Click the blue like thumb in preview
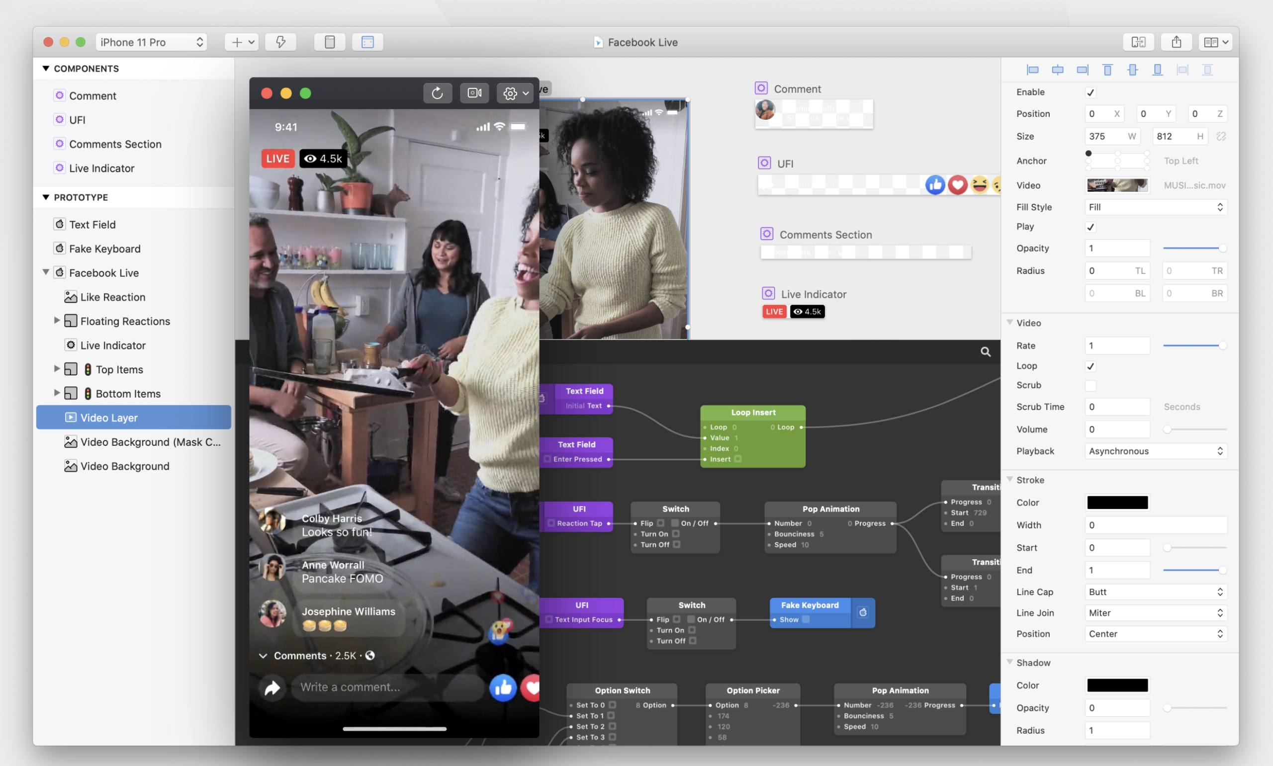The image size is (1273, 766). (502, 687)
